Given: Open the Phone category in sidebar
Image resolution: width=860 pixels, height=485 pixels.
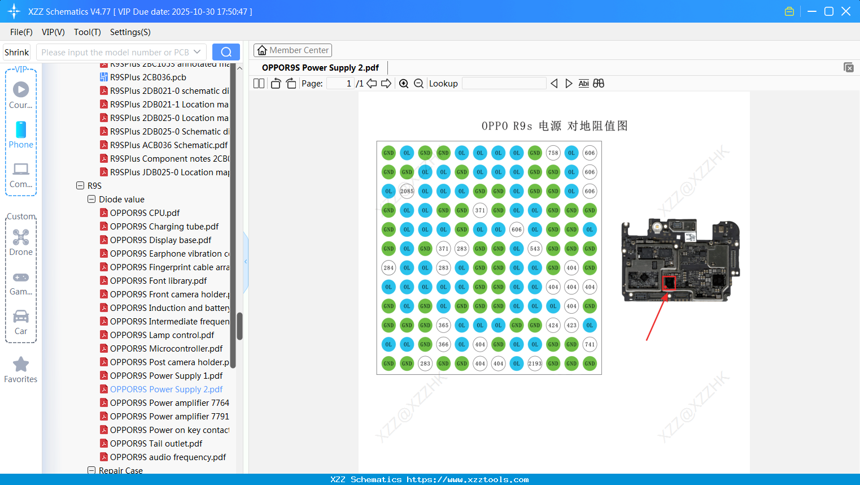Looking at the screenshot, I should coord(21,135).
